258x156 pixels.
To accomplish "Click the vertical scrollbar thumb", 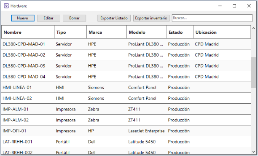I will tap(253, 73).
